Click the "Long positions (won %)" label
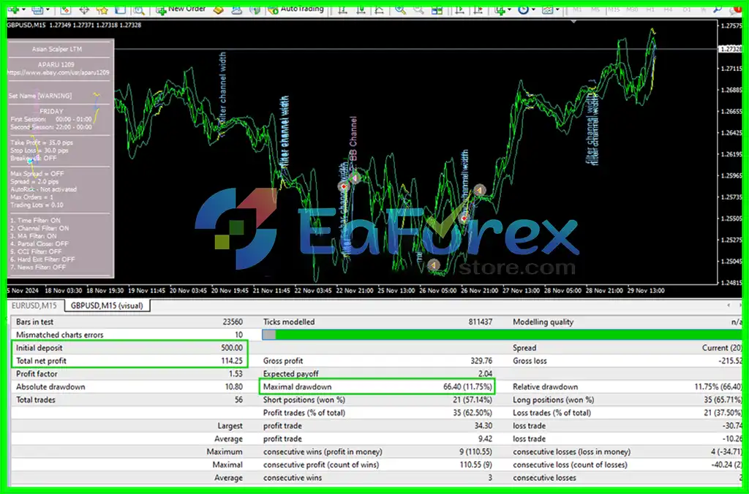This screenshot has width=749, height=494. 554,400
